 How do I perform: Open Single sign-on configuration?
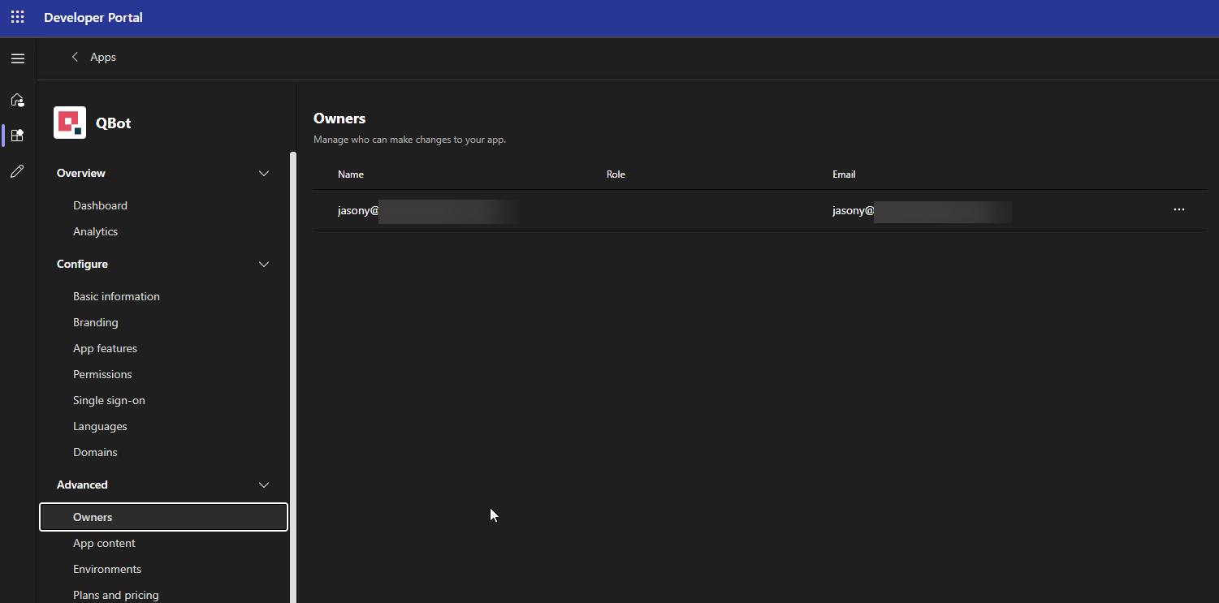109,400
